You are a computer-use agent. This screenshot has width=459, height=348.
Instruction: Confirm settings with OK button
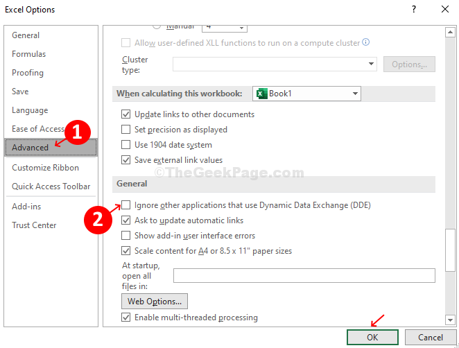click(372, 338)
